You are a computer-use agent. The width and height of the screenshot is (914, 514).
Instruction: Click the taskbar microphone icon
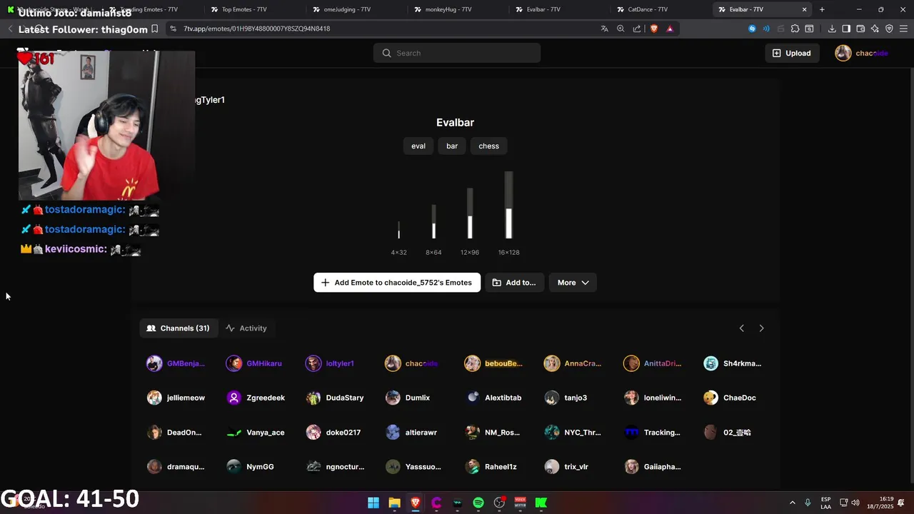(x=808, y=503)
